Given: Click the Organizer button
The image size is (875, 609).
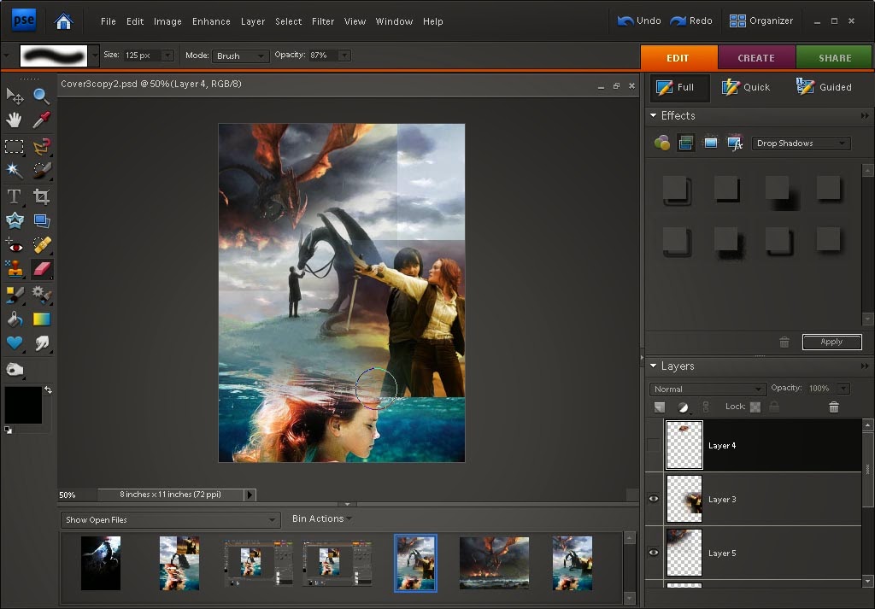Looking at the screenshot, I should [760, 20].
